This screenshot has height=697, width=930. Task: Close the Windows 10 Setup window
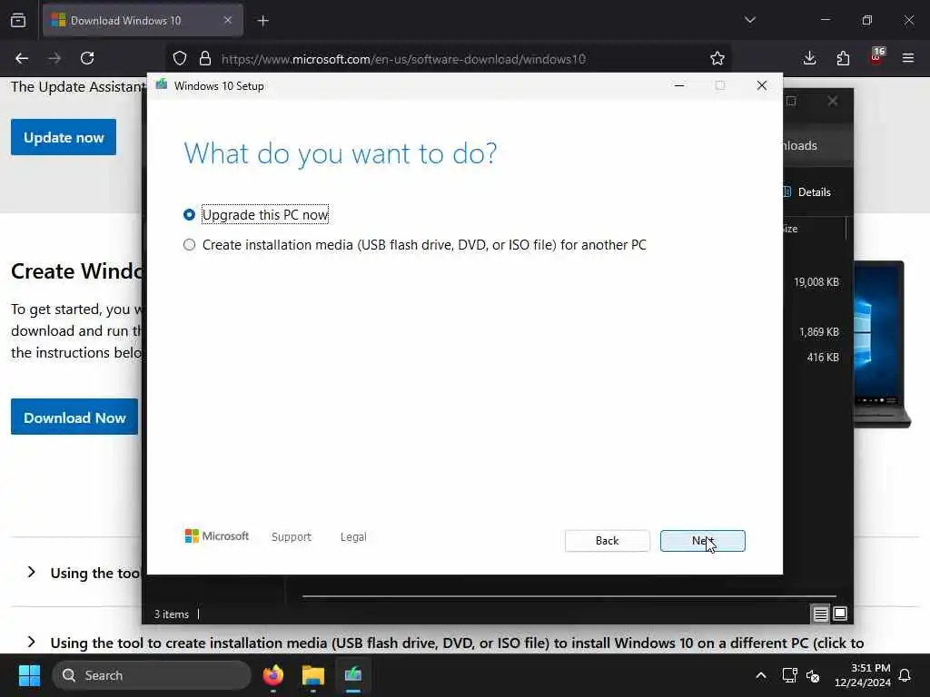point(762,86)
